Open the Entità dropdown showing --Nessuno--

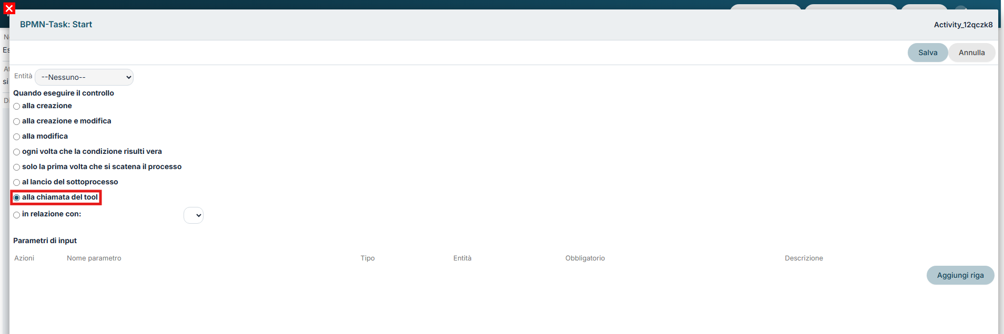(84, 77)
